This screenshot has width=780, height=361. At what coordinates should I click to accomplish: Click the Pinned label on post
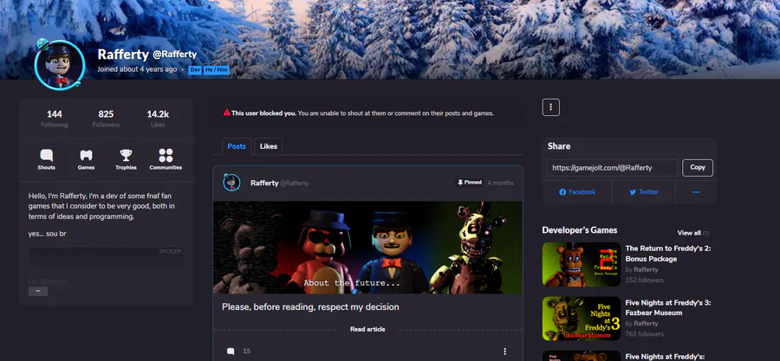[470, 183]
